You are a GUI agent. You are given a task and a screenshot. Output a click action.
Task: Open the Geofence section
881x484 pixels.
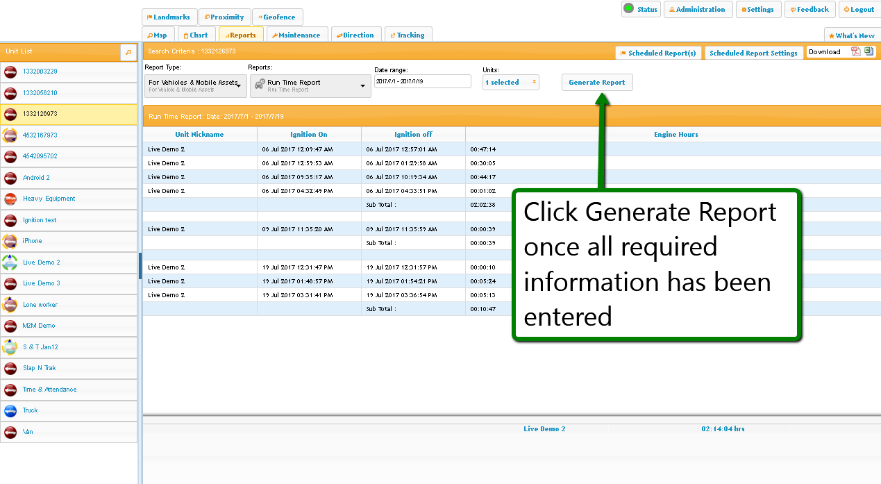277,17
